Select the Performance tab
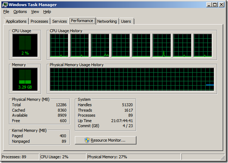 82,21
